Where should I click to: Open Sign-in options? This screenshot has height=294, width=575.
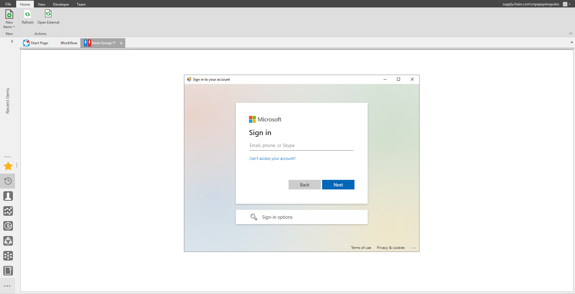301,217
